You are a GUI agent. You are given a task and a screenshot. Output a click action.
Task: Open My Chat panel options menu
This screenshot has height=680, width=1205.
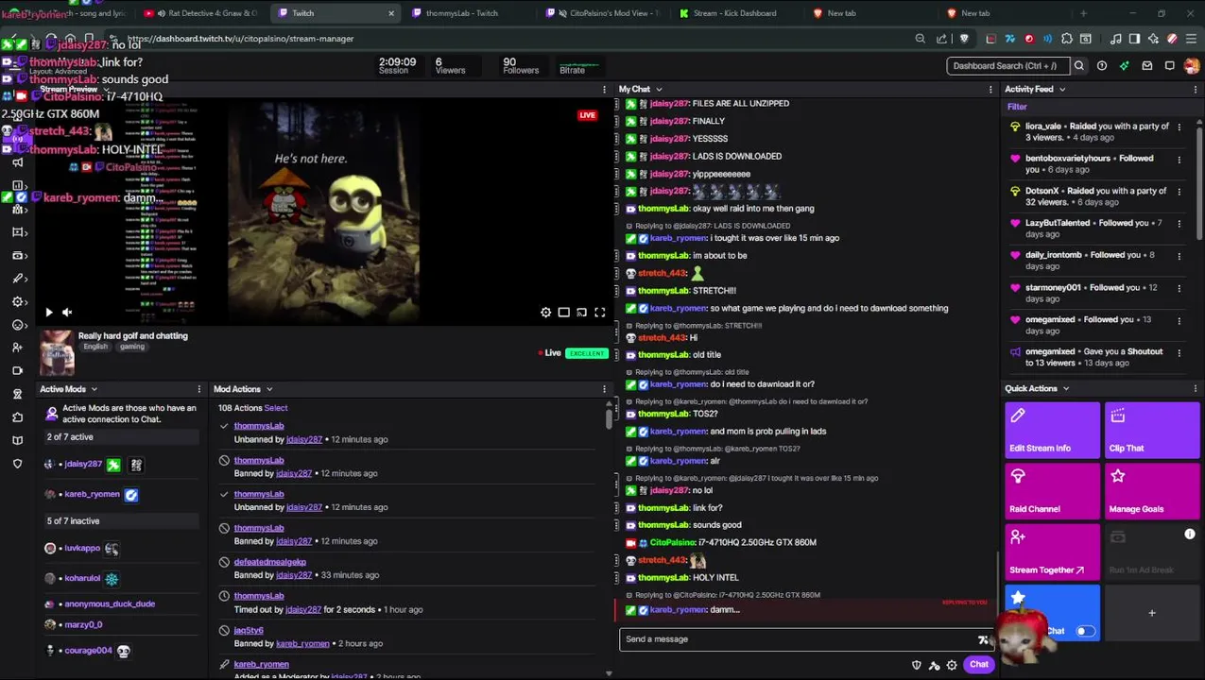tap(990, 90)
